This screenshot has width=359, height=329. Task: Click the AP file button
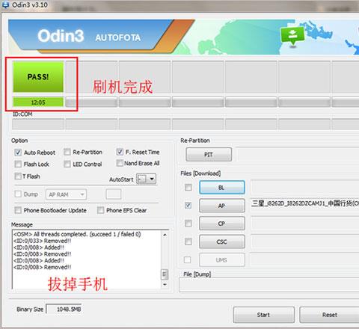pyautogui.click(x=222, y=206)
